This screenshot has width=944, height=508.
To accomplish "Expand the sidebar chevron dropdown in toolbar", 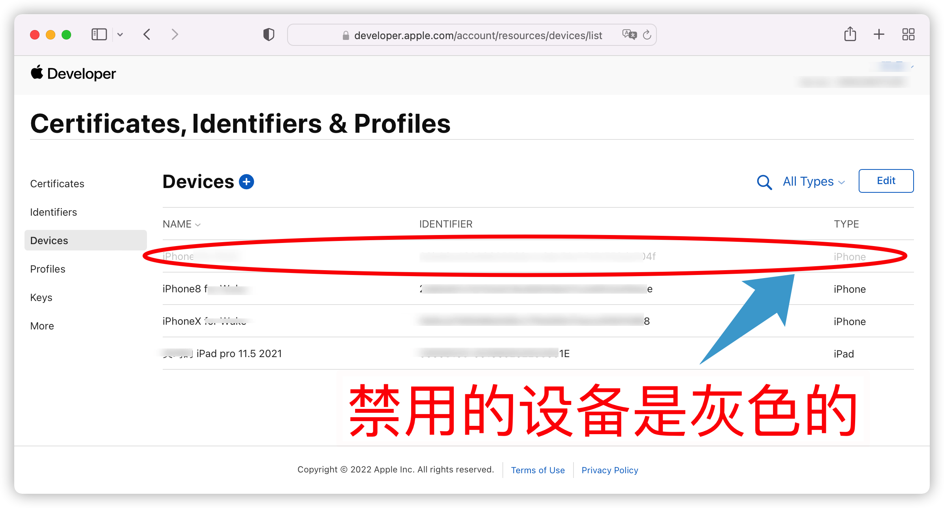I will (120, 34).
